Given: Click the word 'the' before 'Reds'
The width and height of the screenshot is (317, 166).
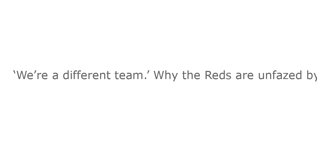Looking at the screenshot, I should pos(191,75).
